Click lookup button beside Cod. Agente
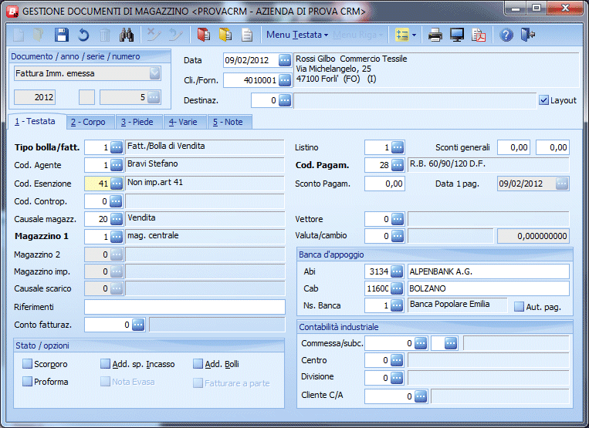589x428 pixels. (x=117, y=165)
